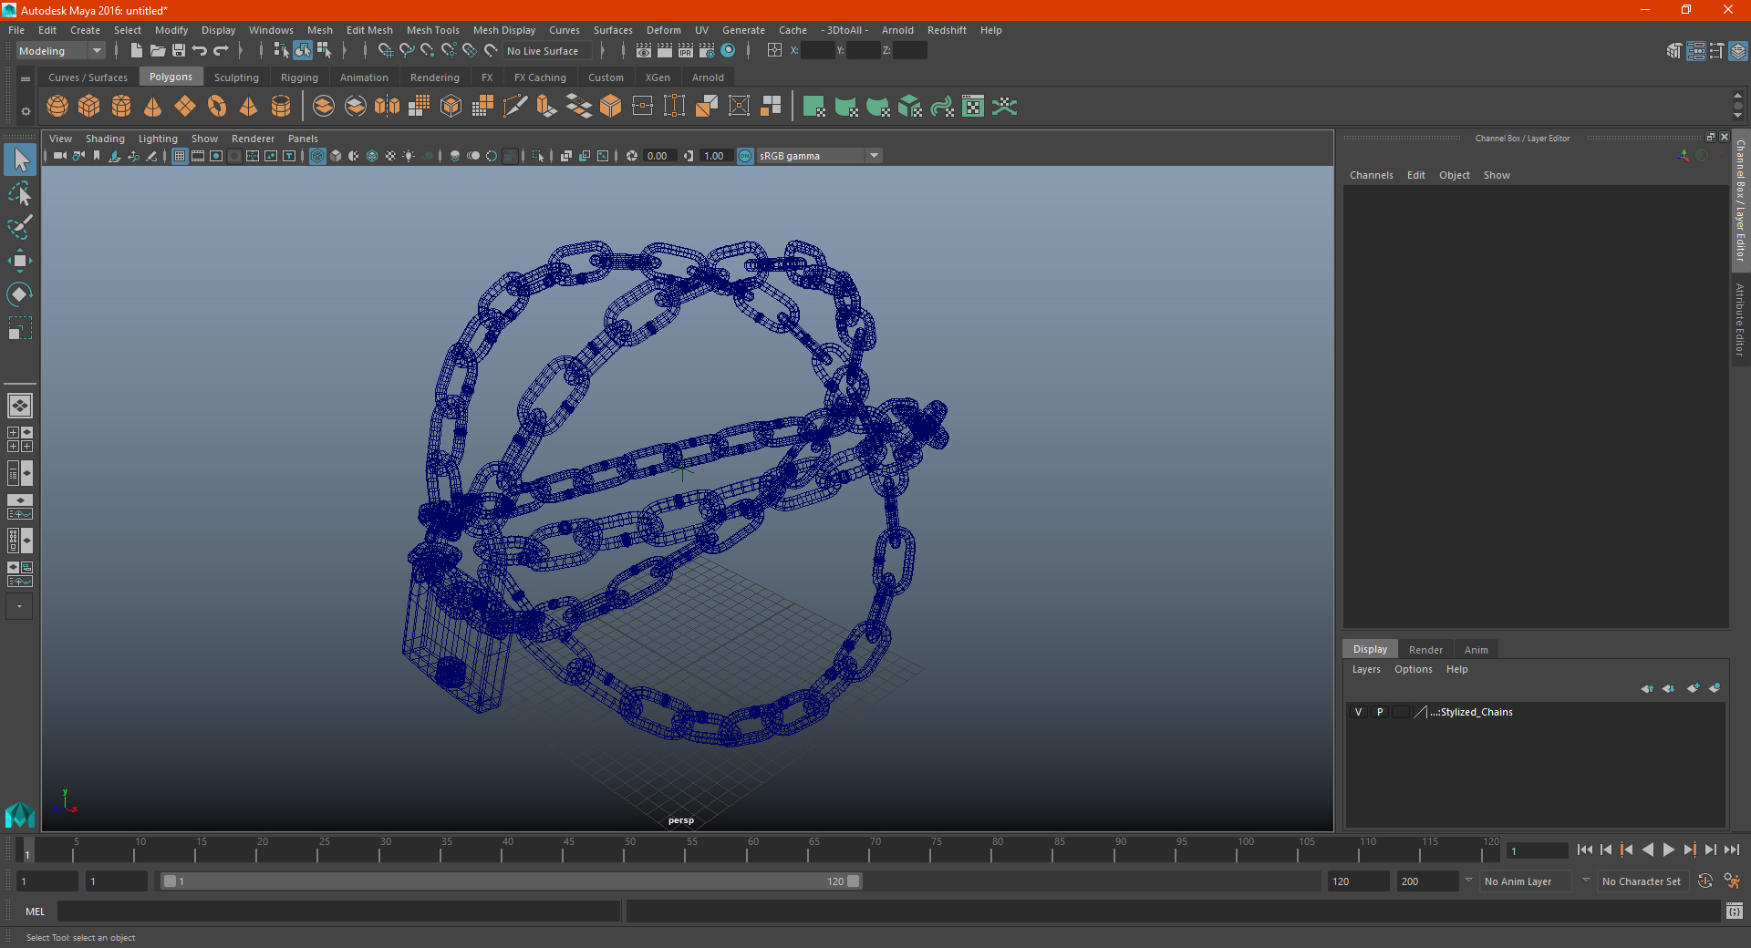Click select by component type icon

tap(324, 51)
